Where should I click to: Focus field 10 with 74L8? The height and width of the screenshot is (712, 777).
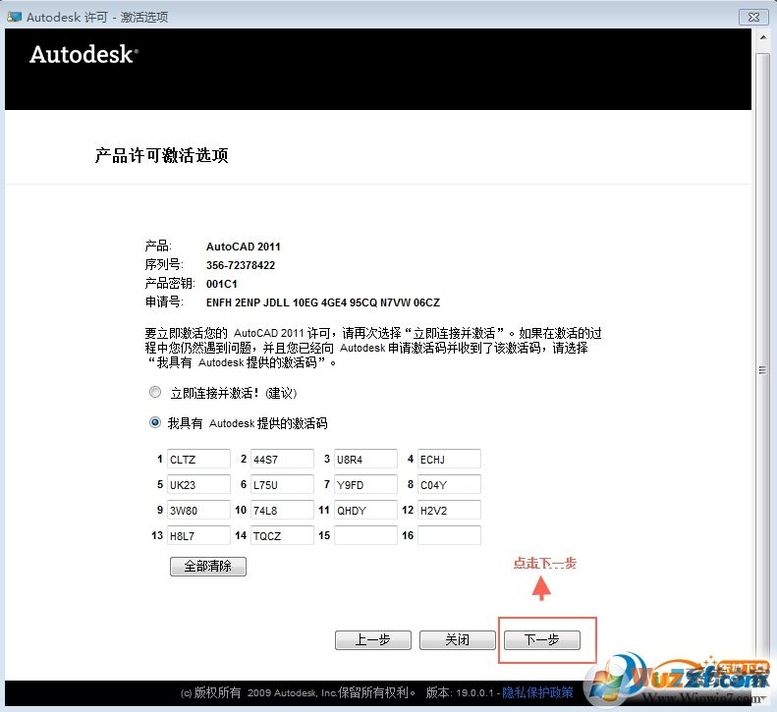pos(282,510)
